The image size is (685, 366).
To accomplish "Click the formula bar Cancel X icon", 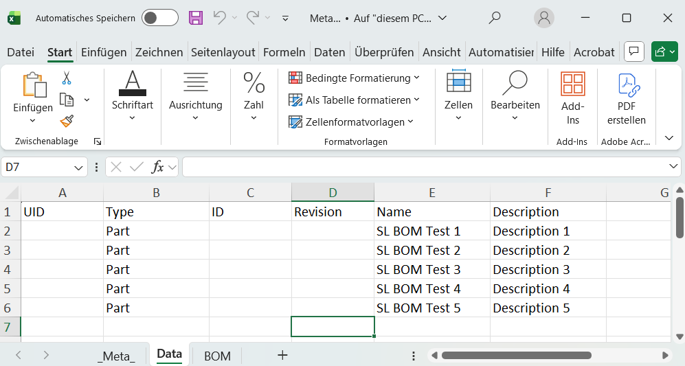I will (116, 167).
